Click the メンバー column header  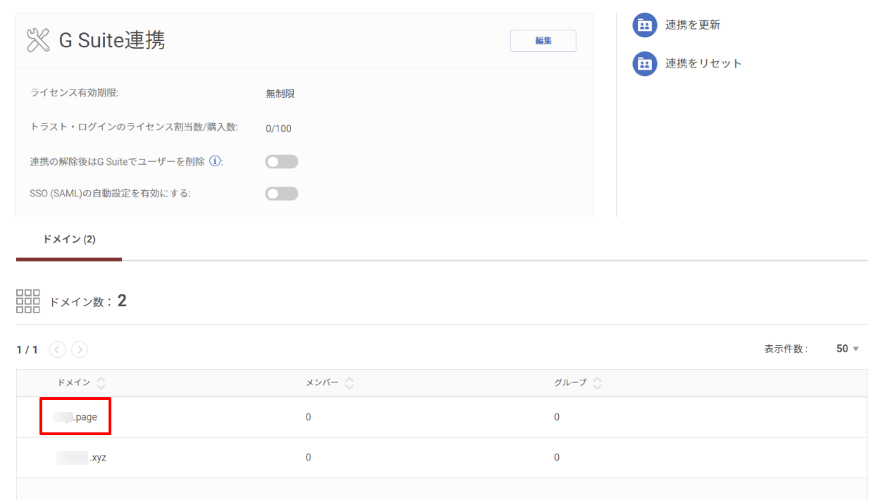pyautogui.click(x=322, y=383)
